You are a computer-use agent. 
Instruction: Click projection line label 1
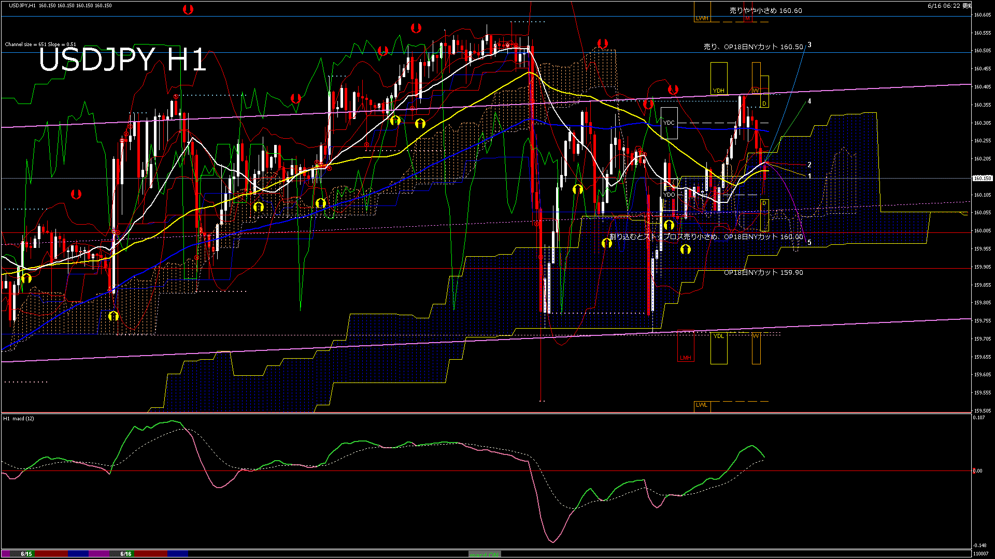(809, 176)
